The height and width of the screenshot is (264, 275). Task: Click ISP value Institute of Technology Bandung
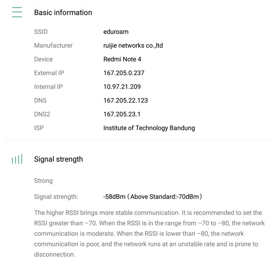(149, 128)
